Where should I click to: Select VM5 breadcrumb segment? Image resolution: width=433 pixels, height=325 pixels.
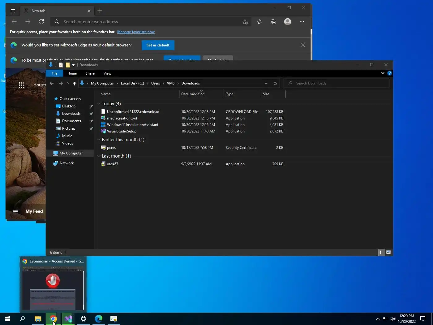[171, 83]
